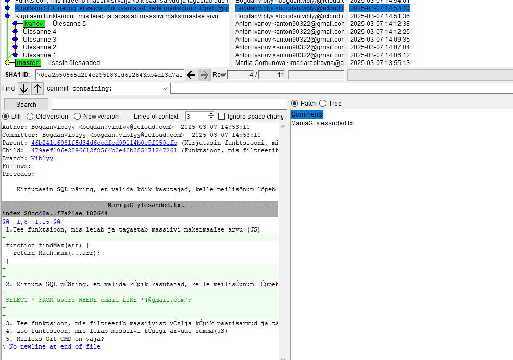The image size is (513, 360).
Task: Increase Lines of context with spinner arrow
Action: 211,114
